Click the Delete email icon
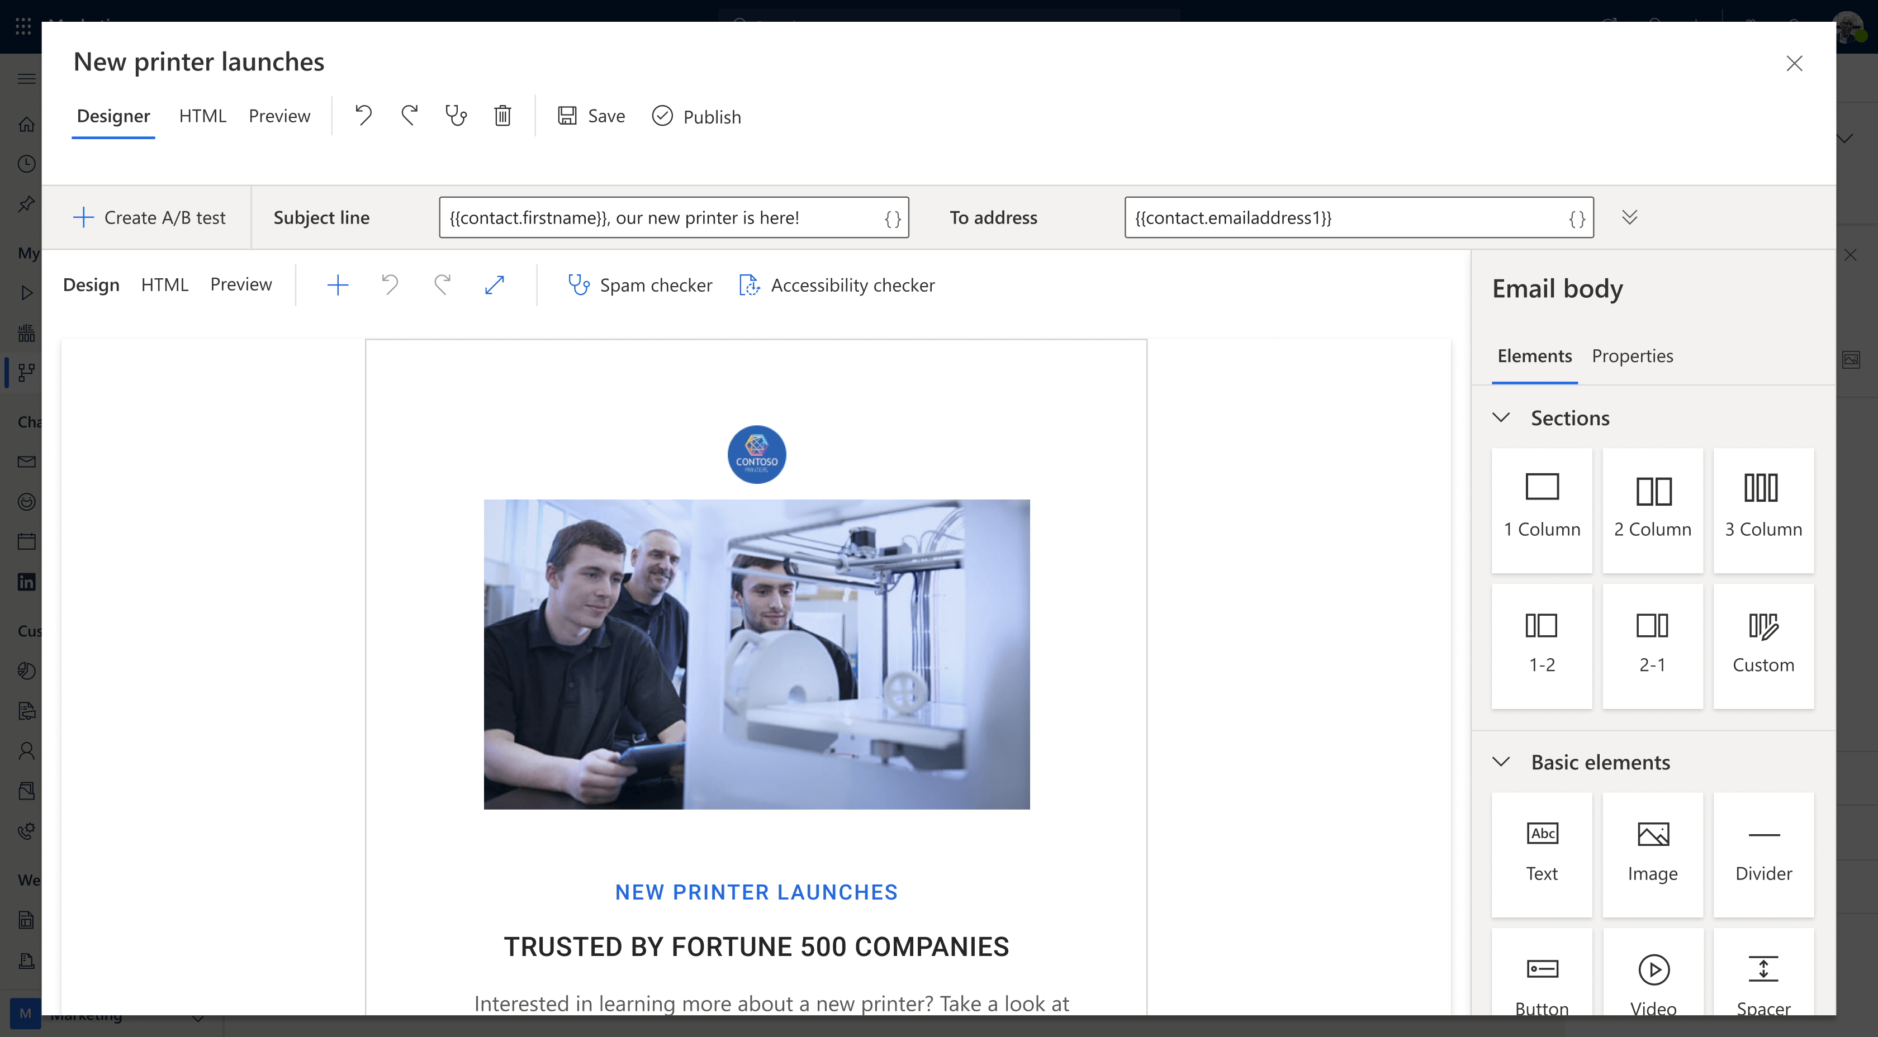 pyautogui.click(x=505, y=115)
